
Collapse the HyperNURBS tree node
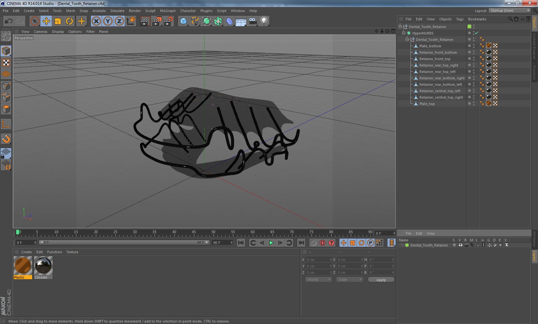403,33
